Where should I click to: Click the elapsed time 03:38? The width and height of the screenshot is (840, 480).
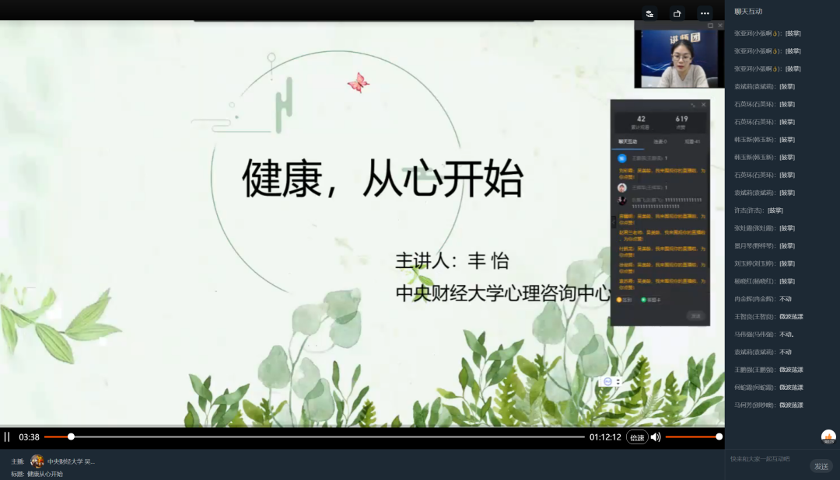(29, 437)
